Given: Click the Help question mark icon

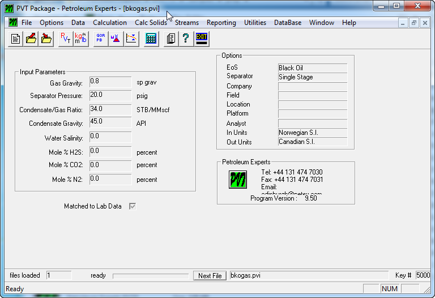Looking at the screenshot, I should coord(186,39).
